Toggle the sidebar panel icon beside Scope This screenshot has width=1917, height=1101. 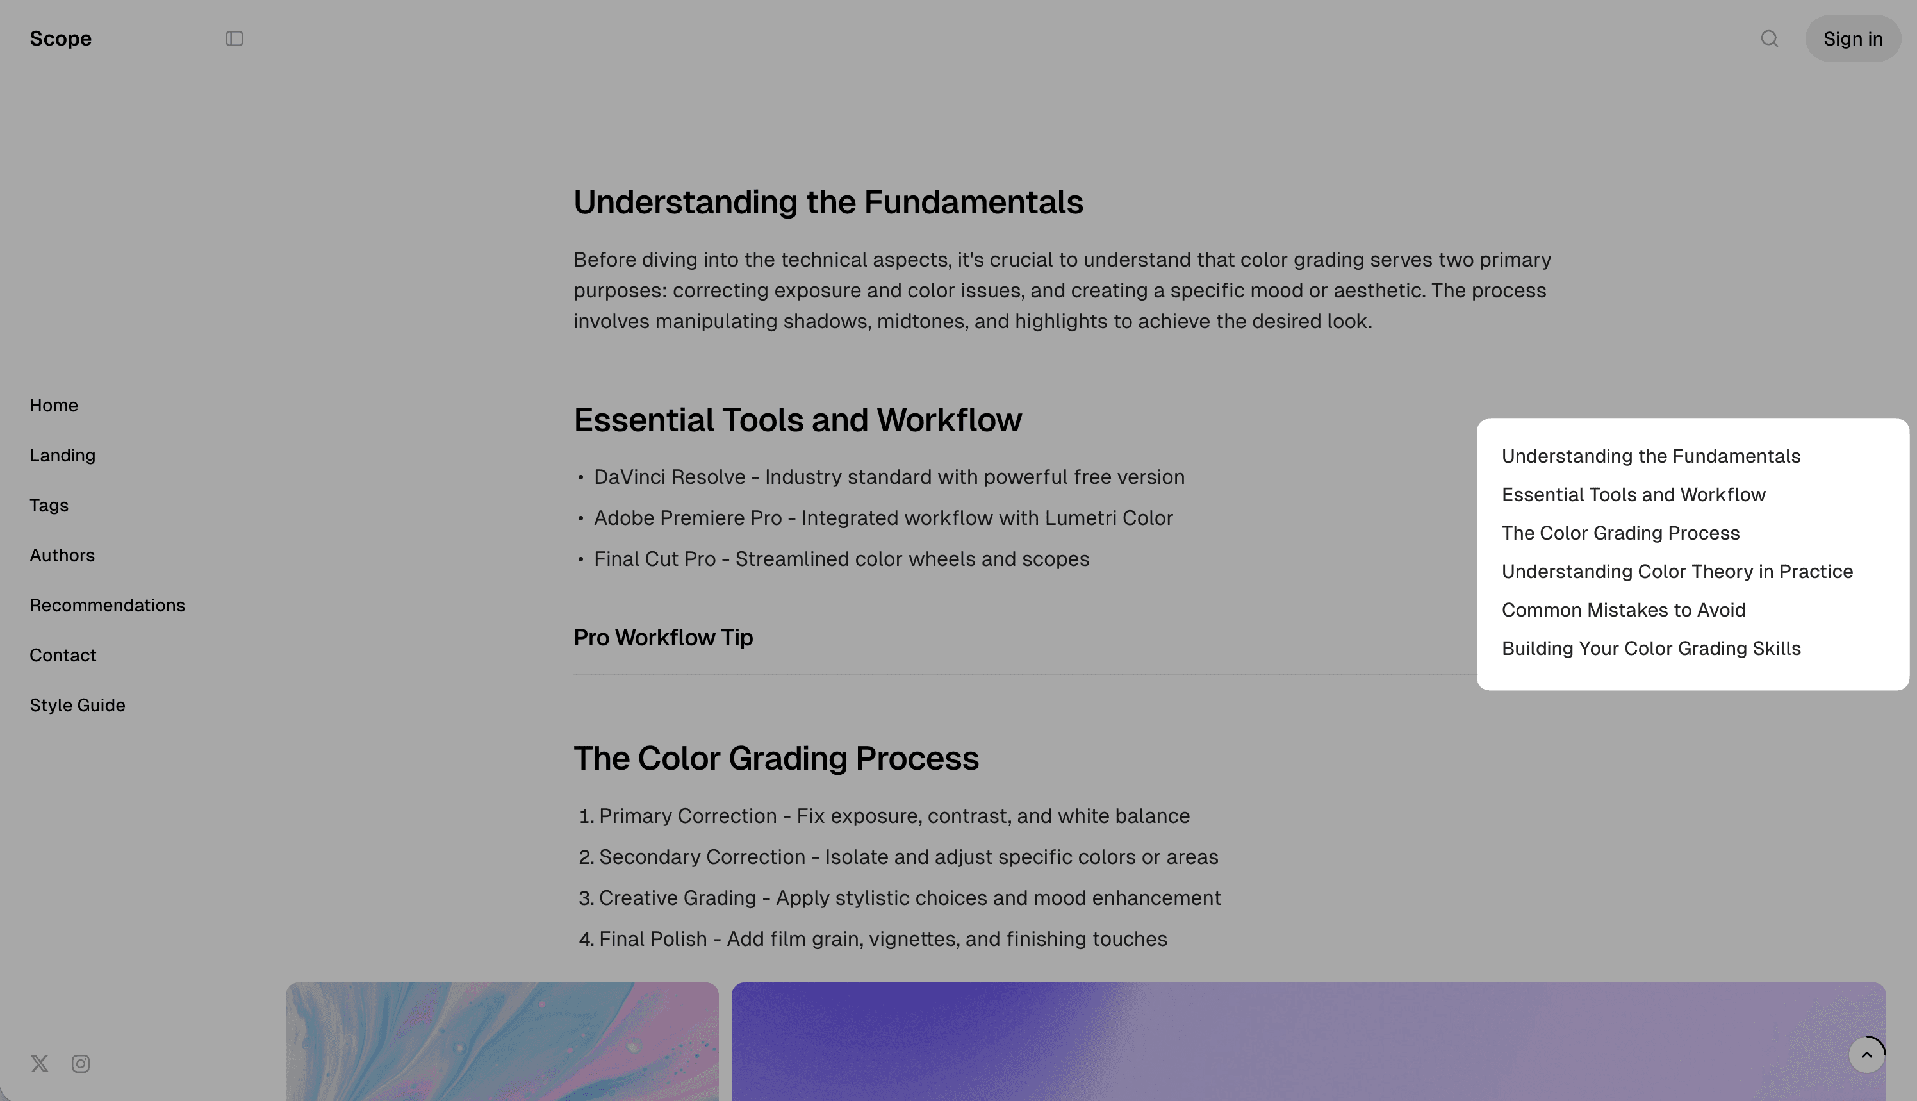pyautogui.click(x=234, y=38)
